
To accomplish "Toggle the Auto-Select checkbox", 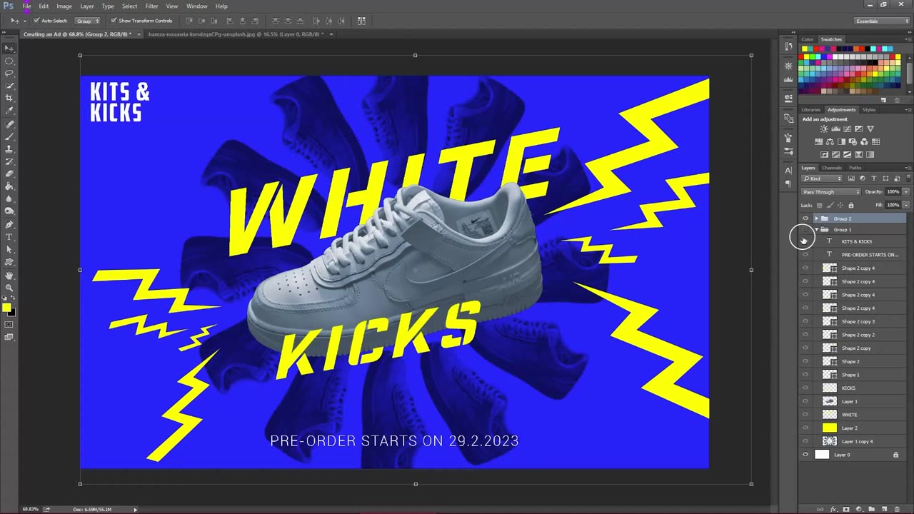I will click(x=37, y=21).
